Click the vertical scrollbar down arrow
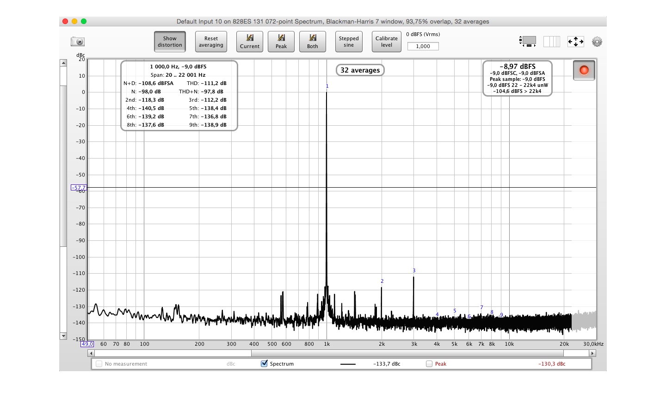 63,336
